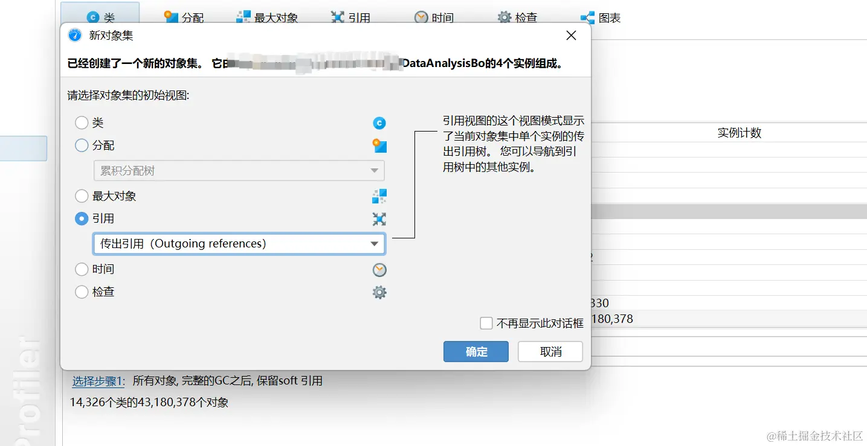This screenshot has height=446, width=867.
Task: Select the 检查 radio option
Action: 82,291
